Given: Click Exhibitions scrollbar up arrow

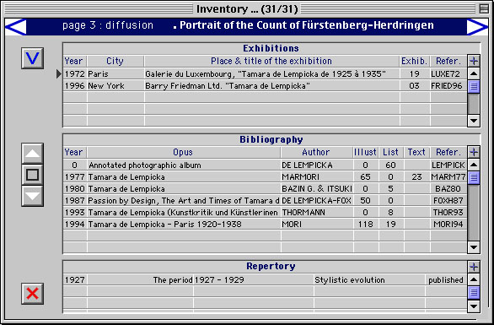Looking at the screenshot, I should pos(474,73).
